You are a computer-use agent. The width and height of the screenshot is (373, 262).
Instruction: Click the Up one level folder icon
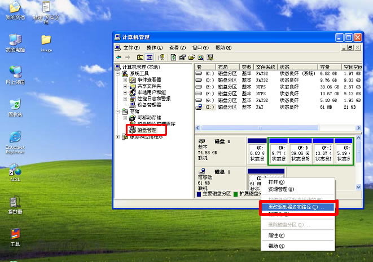coord(140,57)
